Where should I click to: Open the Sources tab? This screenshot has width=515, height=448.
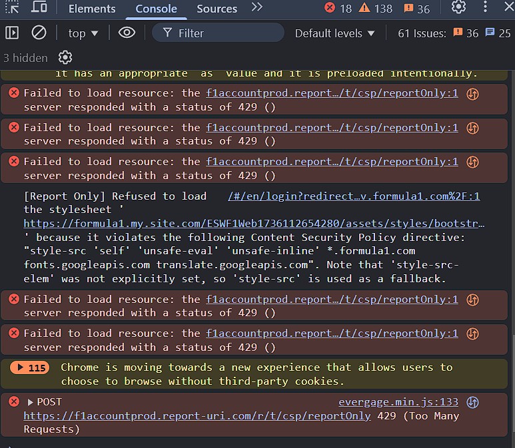[217, 9]
